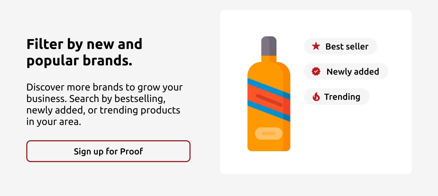This screenshot has width=438, height=196.
Task: Click the text "in your area."
Action: click(54, 122)
